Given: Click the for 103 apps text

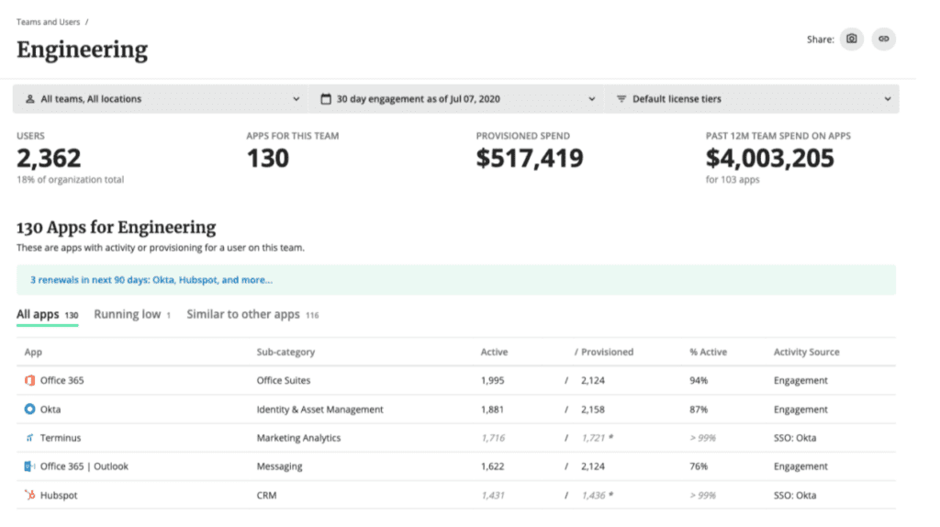Looking at the screenshot, I should (x=733, y=179).
